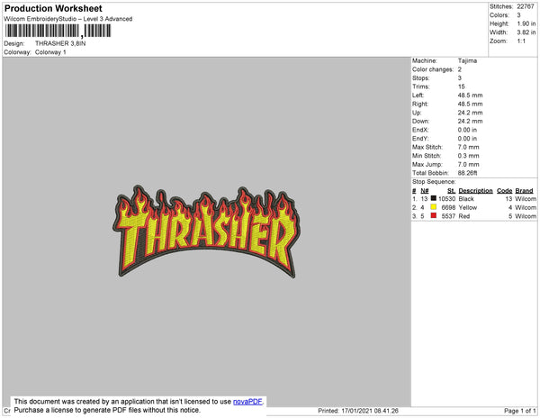Open the novaPDF link
The width and height of the screenshot is (540, 418).
coord(247,402)
